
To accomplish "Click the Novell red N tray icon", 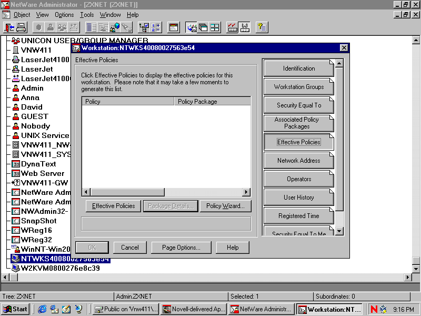I will (374, 309).
